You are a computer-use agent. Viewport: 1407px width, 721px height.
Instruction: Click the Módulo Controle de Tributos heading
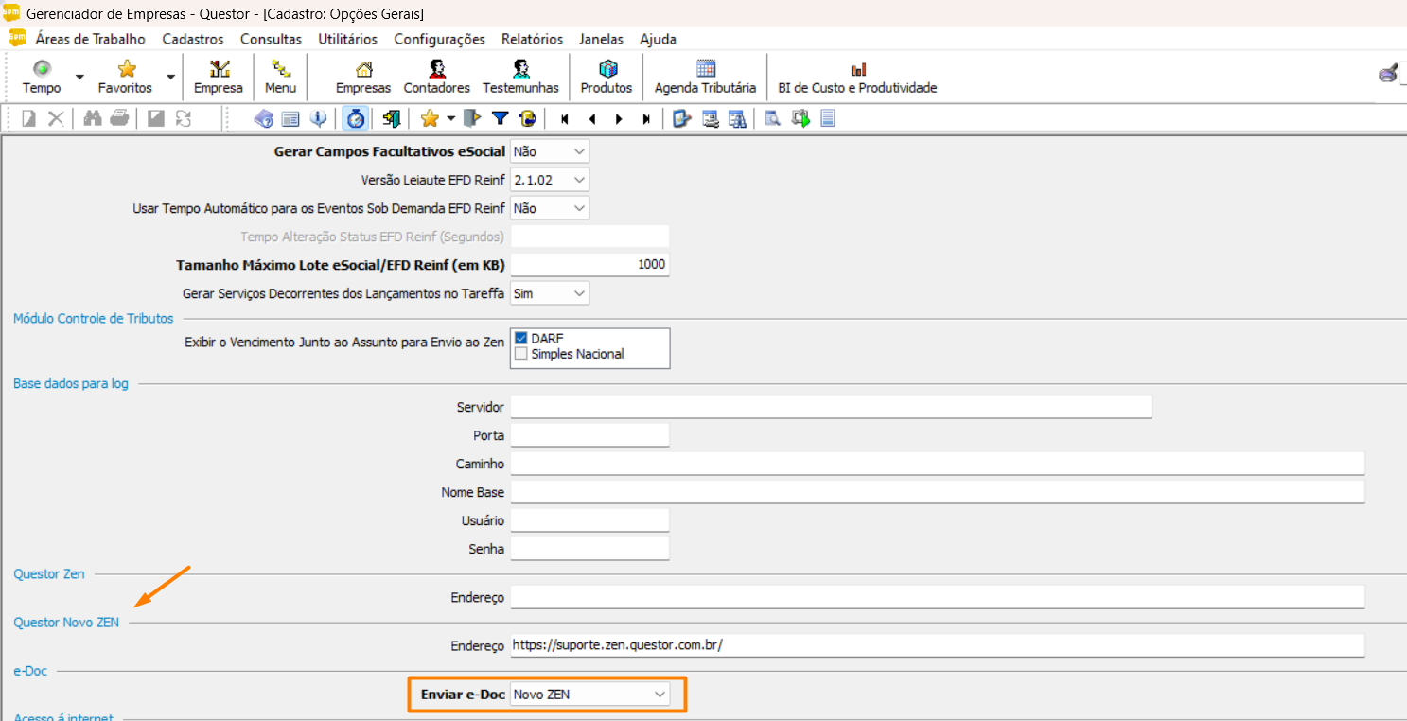[x=94, y=319]
